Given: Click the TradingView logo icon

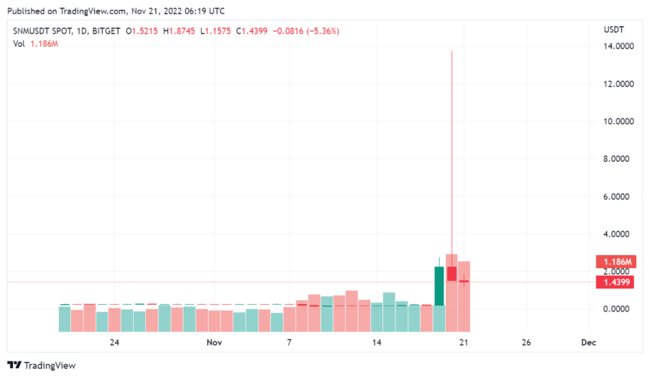Looking at the screenshot, I should click(x=14, y=365).
